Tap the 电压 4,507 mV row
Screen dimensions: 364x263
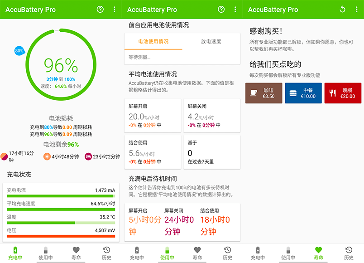pyautogui.click(x=61, y=233)
